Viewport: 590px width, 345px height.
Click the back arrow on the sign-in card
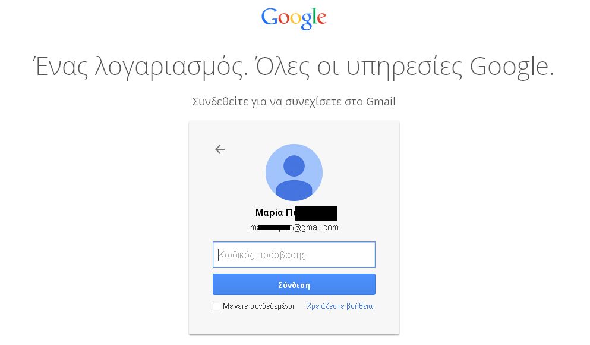click(x=220, y=149)
